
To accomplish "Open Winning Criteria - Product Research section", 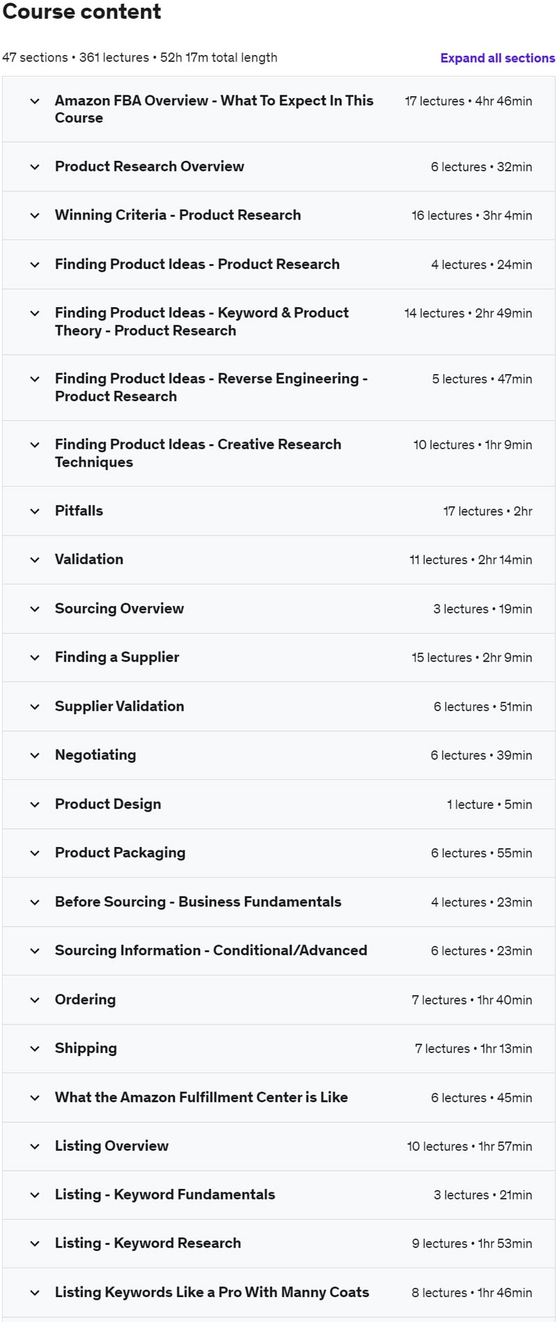I will coord(178,215).
